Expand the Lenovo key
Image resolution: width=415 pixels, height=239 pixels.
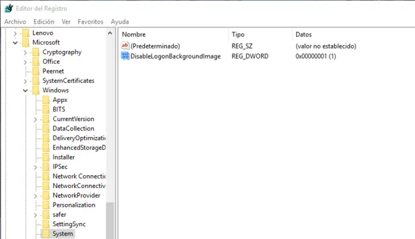click(x=15, y=33)
